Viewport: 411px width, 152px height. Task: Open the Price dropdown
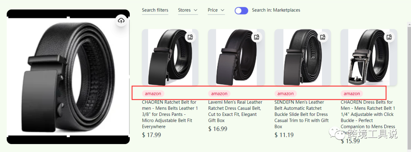[216, 10]
